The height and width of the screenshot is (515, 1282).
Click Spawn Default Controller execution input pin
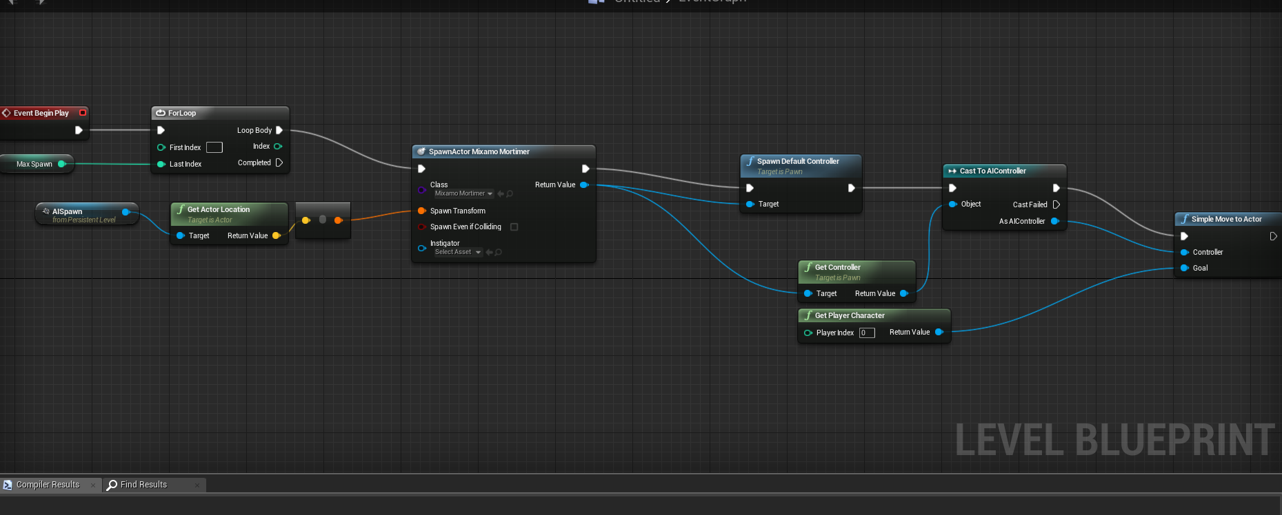750,188
